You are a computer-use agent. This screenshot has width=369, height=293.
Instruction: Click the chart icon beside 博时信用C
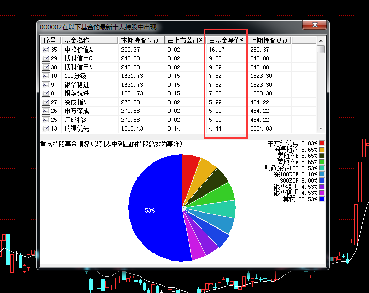point(46,58)
